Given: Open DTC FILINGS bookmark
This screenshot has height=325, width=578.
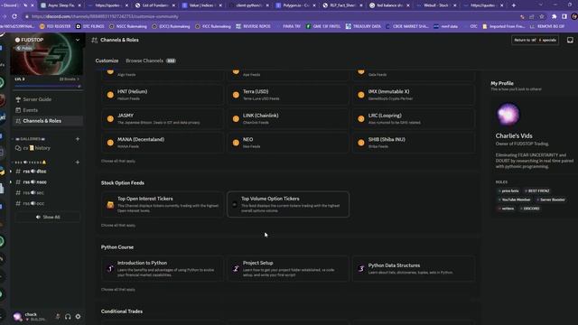Looking at the screenshot, I should coord(89,26).
